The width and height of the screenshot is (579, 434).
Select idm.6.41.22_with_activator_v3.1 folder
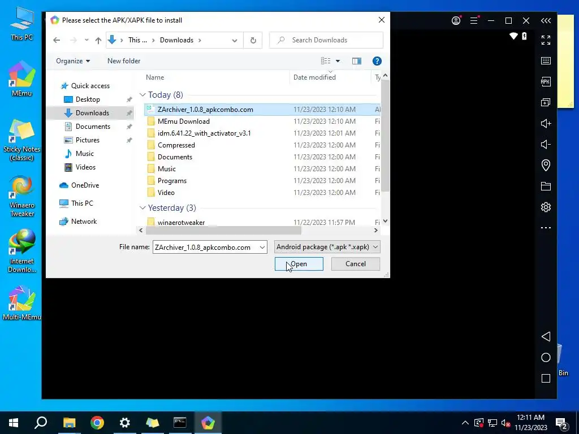tap(262, 133)
